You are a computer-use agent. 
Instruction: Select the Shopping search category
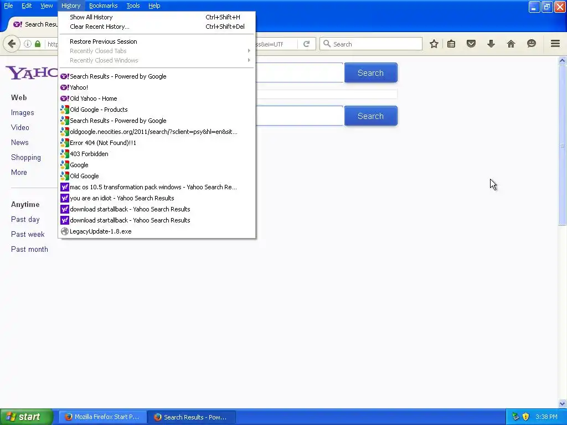coord(25,158)
